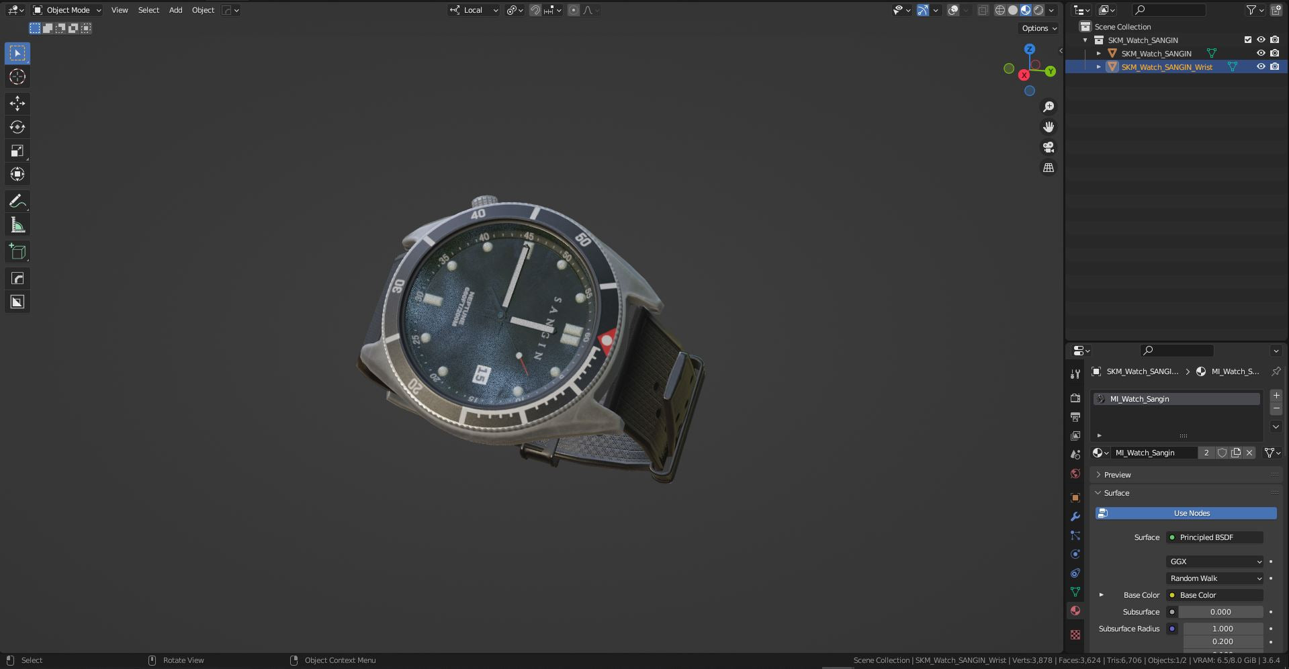The height and width of the screenshot is (669, 1289).
Task: Click new collection icon in outliner
Action: (1276, 10)
